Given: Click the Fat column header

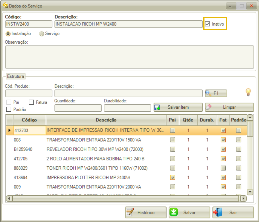Looking at the screenshot, I should [223, 120].
